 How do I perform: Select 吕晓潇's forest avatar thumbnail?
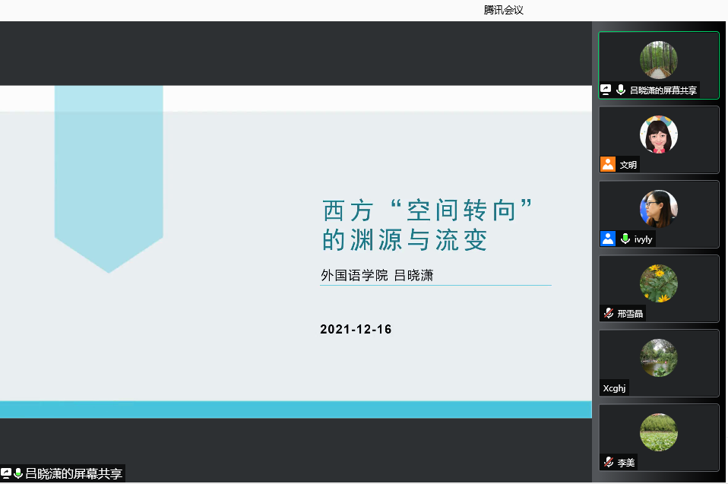pyautogui.click(x=658, y=60)
